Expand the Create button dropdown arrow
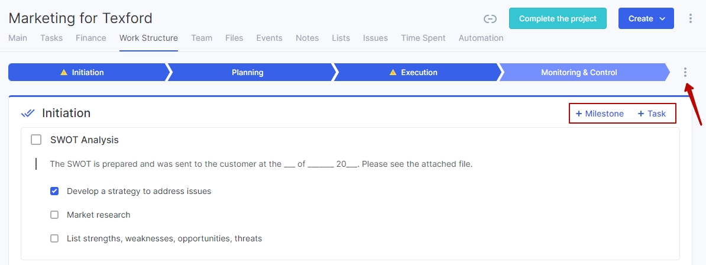706x265 pixels. click(x=662, y=18)
